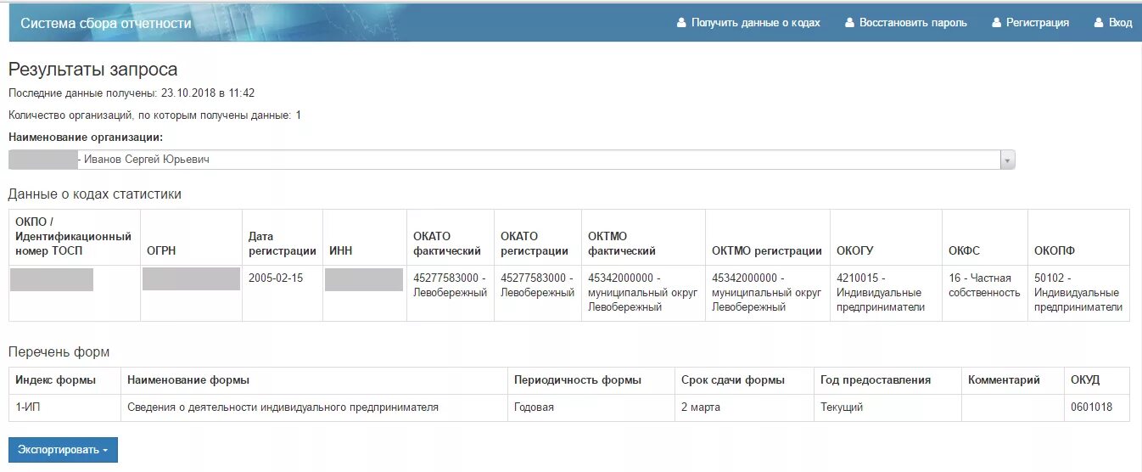Select the Сведения о деятельности индивидуального предпринимателя cell
1142x472 pixels.
(x=314, y=407)
